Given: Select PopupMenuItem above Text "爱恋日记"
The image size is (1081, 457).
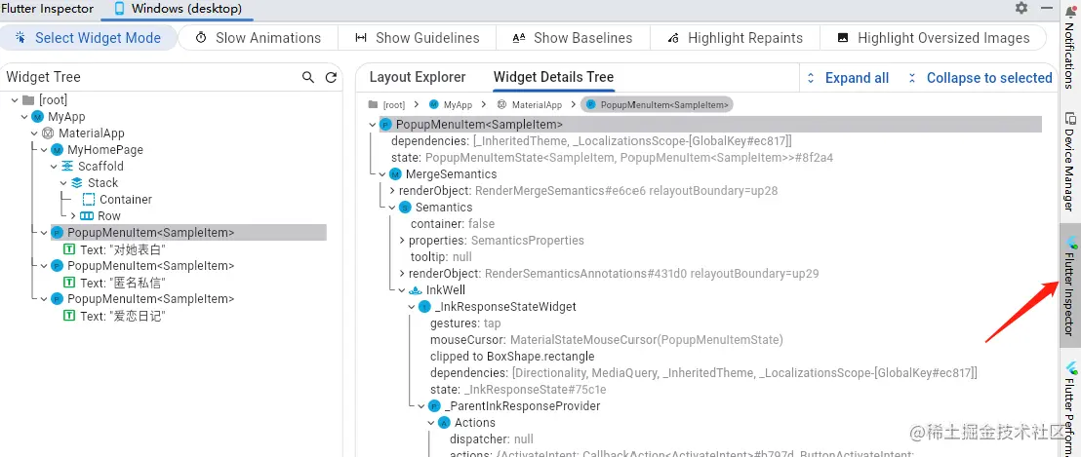Looking at the screenshot, I should (150, 299).
